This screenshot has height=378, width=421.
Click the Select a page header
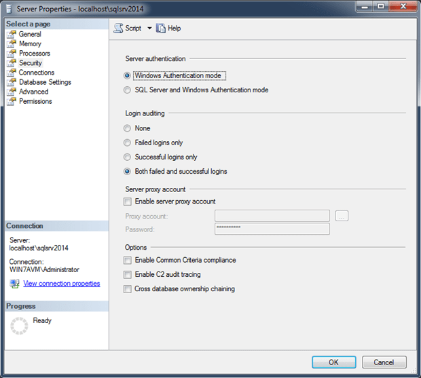pyautogui.click(x=29, y=24)
